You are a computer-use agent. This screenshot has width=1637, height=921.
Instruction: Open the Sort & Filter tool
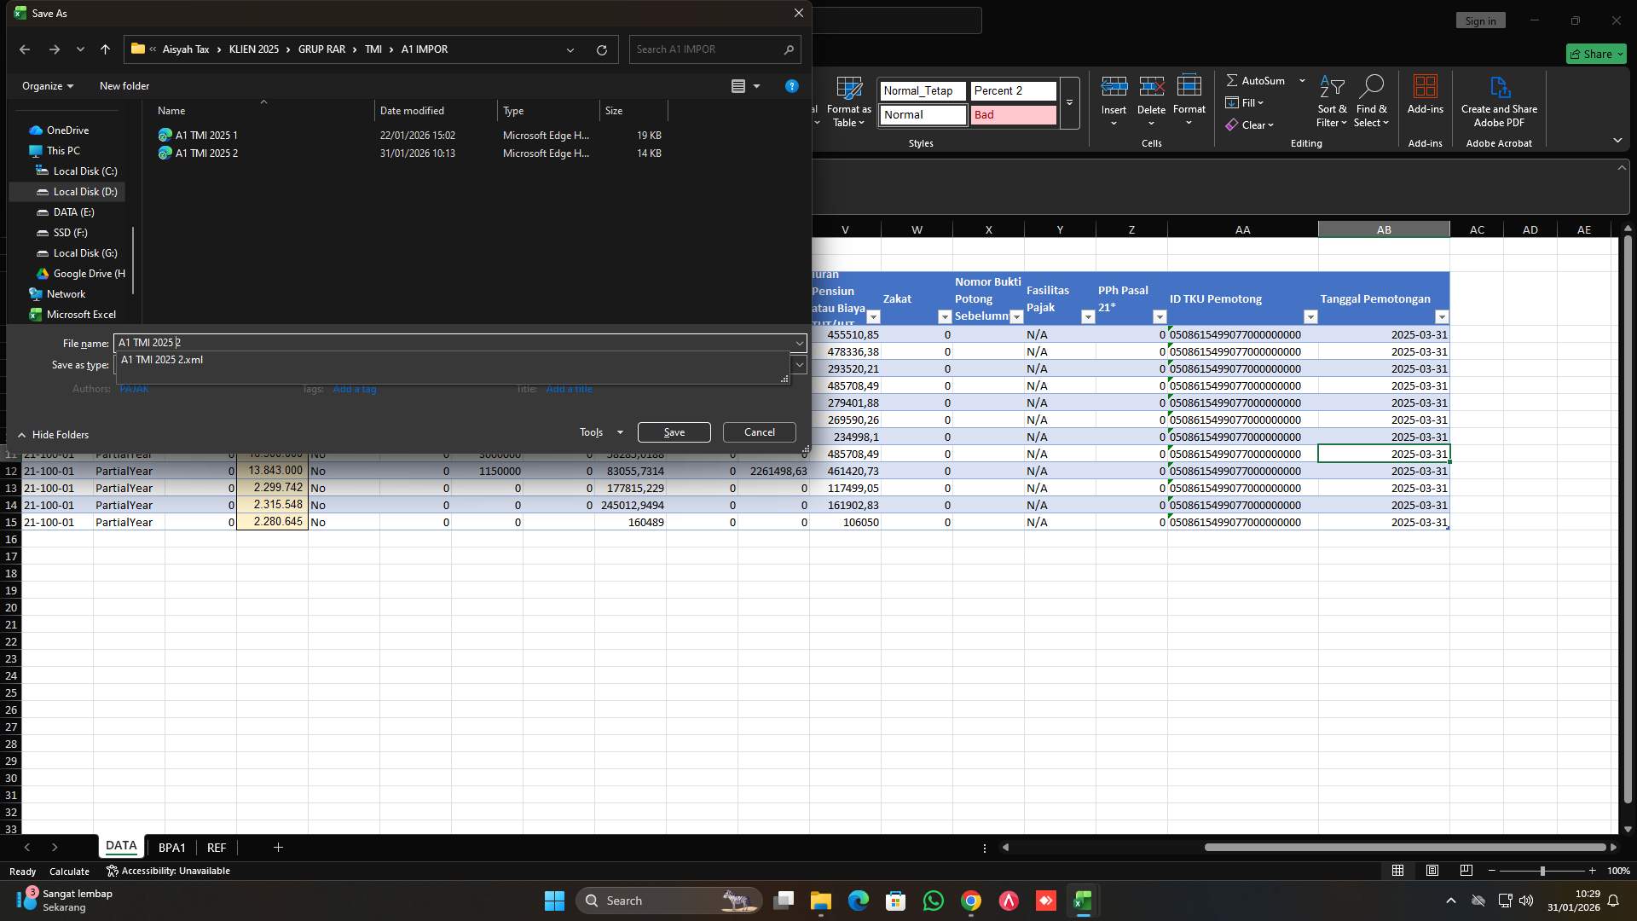tap(1332, 101)
